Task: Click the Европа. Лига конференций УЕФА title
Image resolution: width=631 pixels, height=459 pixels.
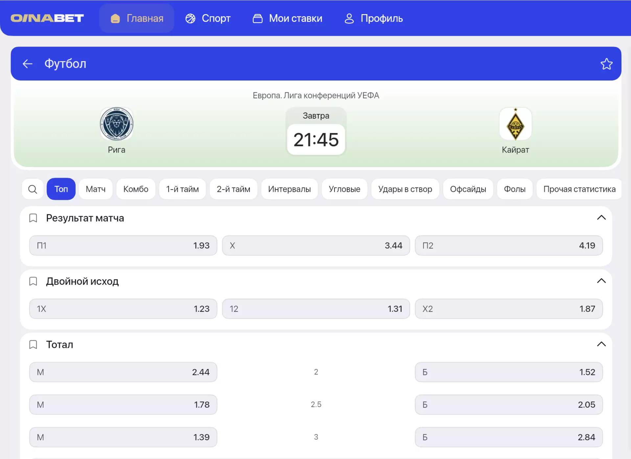Action: point(316,95)
